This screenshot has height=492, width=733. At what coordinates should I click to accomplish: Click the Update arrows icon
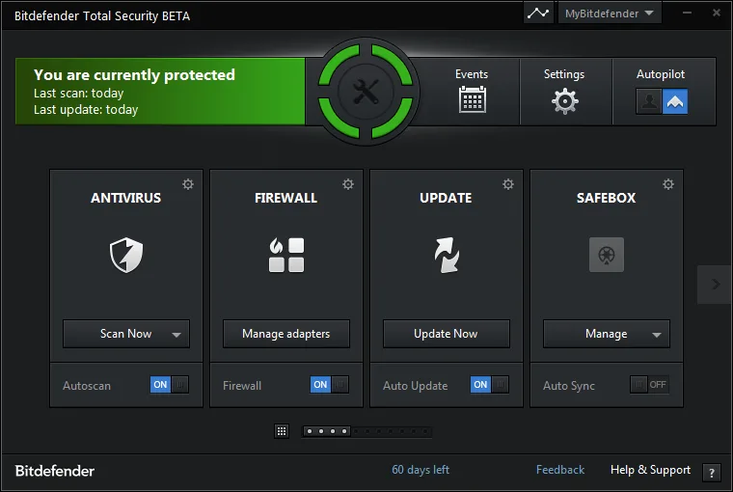click(447, 255)
